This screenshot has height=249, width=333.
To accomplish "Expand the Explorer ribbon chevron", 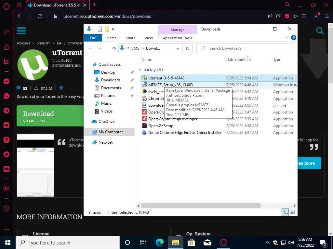I will point(286,38).
